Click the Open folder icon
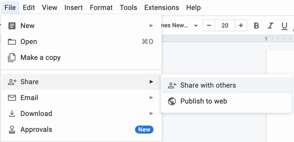 tap(12, 42)
